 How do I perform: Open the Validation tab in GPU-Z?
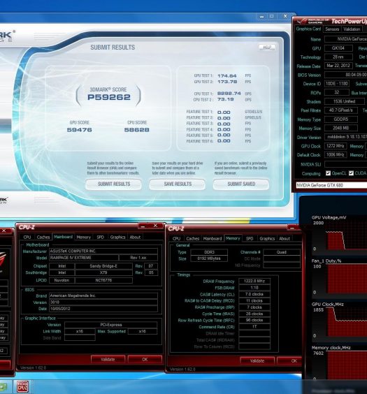[352, 29]
